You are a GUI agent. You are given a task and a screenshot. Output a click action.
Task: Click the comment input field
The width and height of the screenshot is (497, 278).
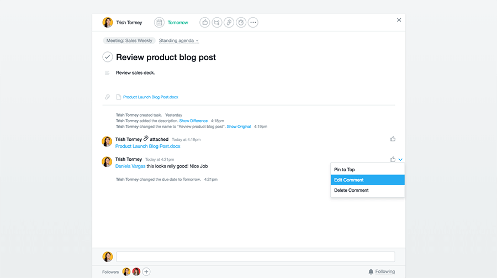pyautogui.click(x=256, y=257)
